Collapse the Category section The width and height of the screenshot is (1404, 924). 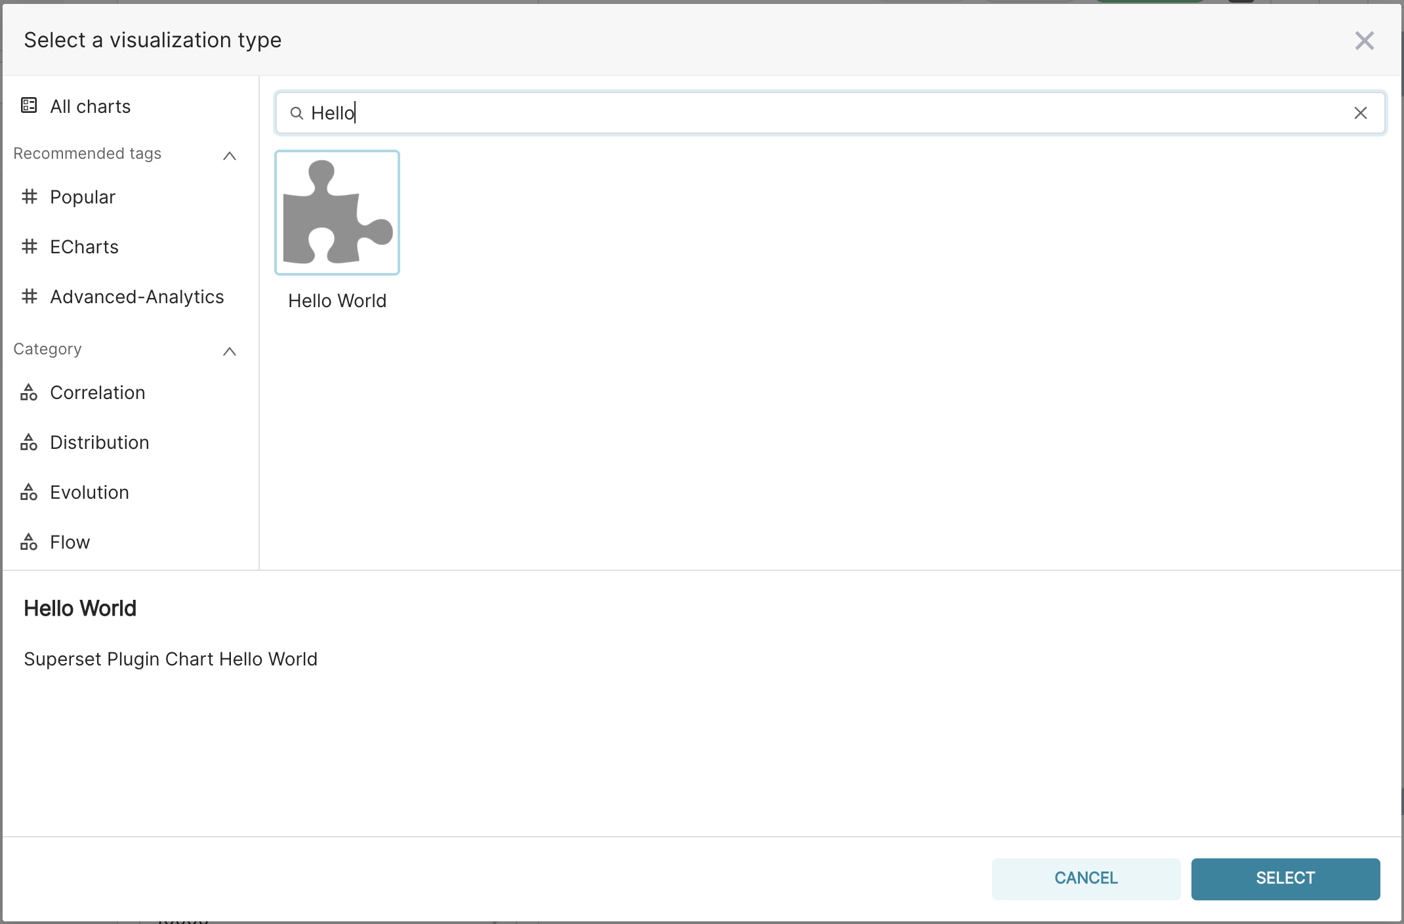click(x=229, y=352)
